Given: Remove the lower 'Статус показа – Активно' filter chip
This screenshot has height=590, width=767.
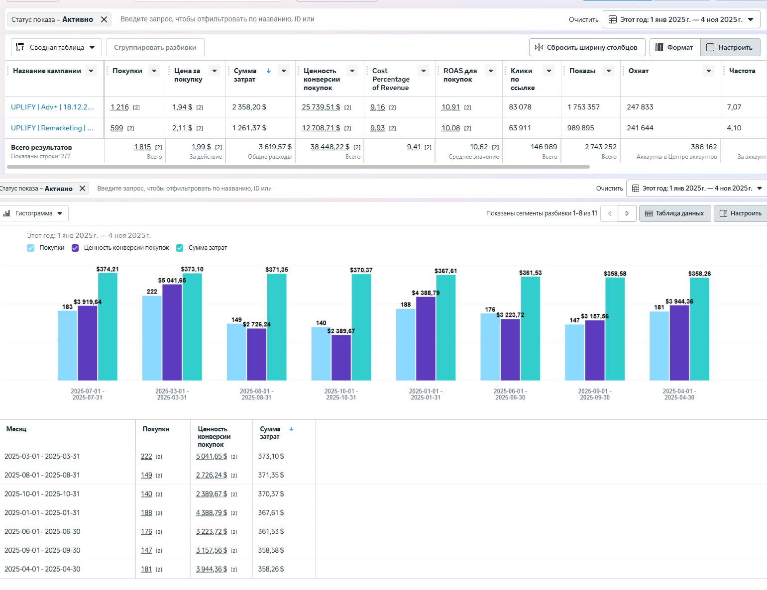Looking at the screenshot, I should click(82, 188).
